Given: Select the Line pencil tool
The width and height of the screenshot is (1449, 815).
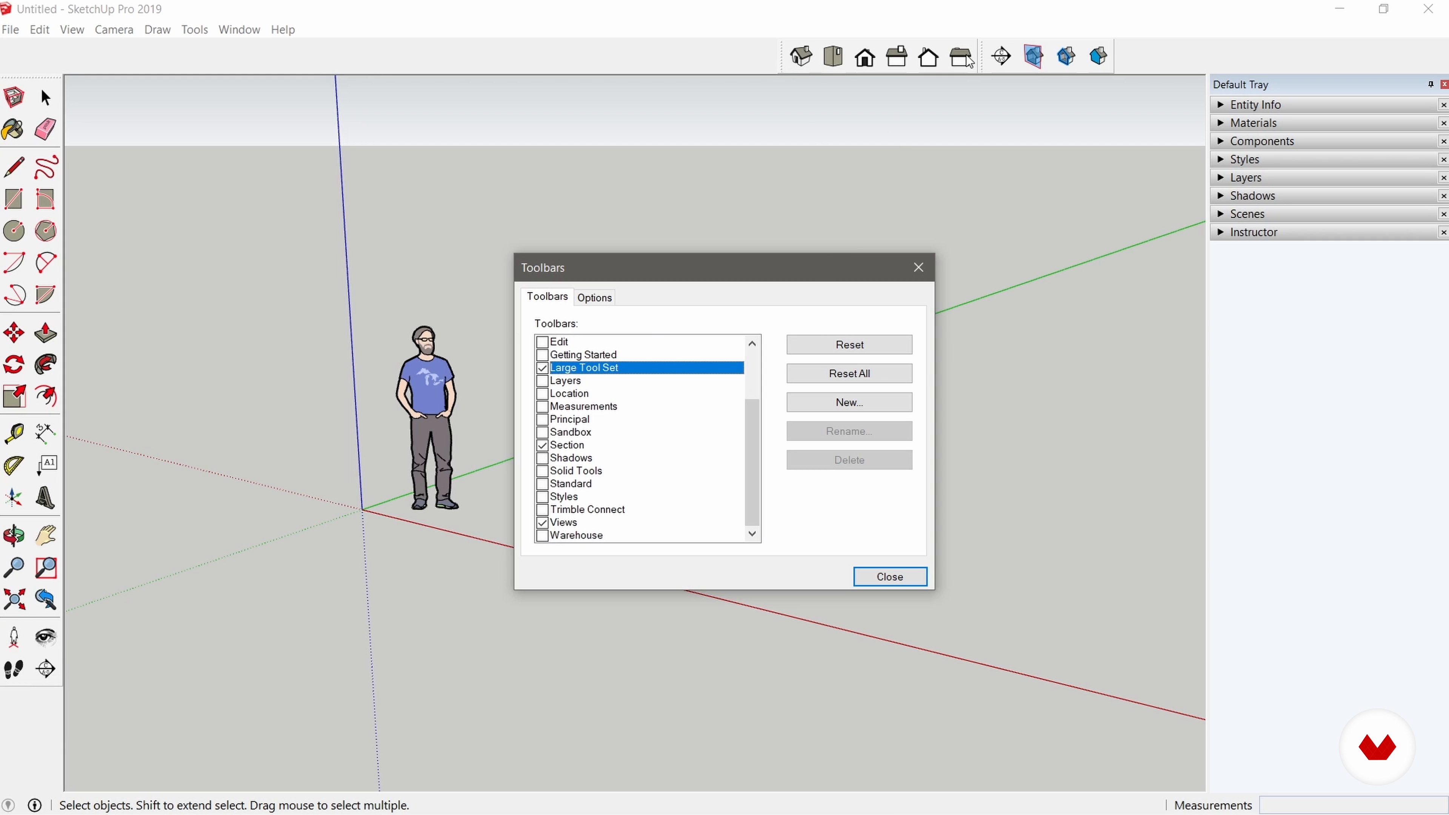Looking at the screenshot, I should tap(14, 167).
